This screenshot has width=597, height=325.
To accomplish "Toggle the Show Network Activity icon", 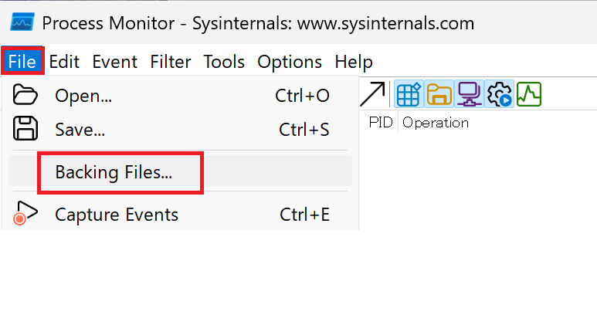I will point(469,94).
